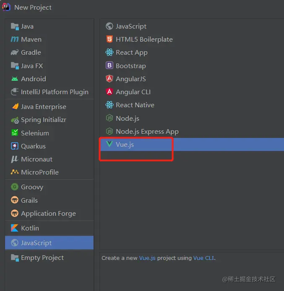Image resolution: width=284 pixels, height=291 pixels.
Task: Choose Angular CLI template
Action: [192, 92]
